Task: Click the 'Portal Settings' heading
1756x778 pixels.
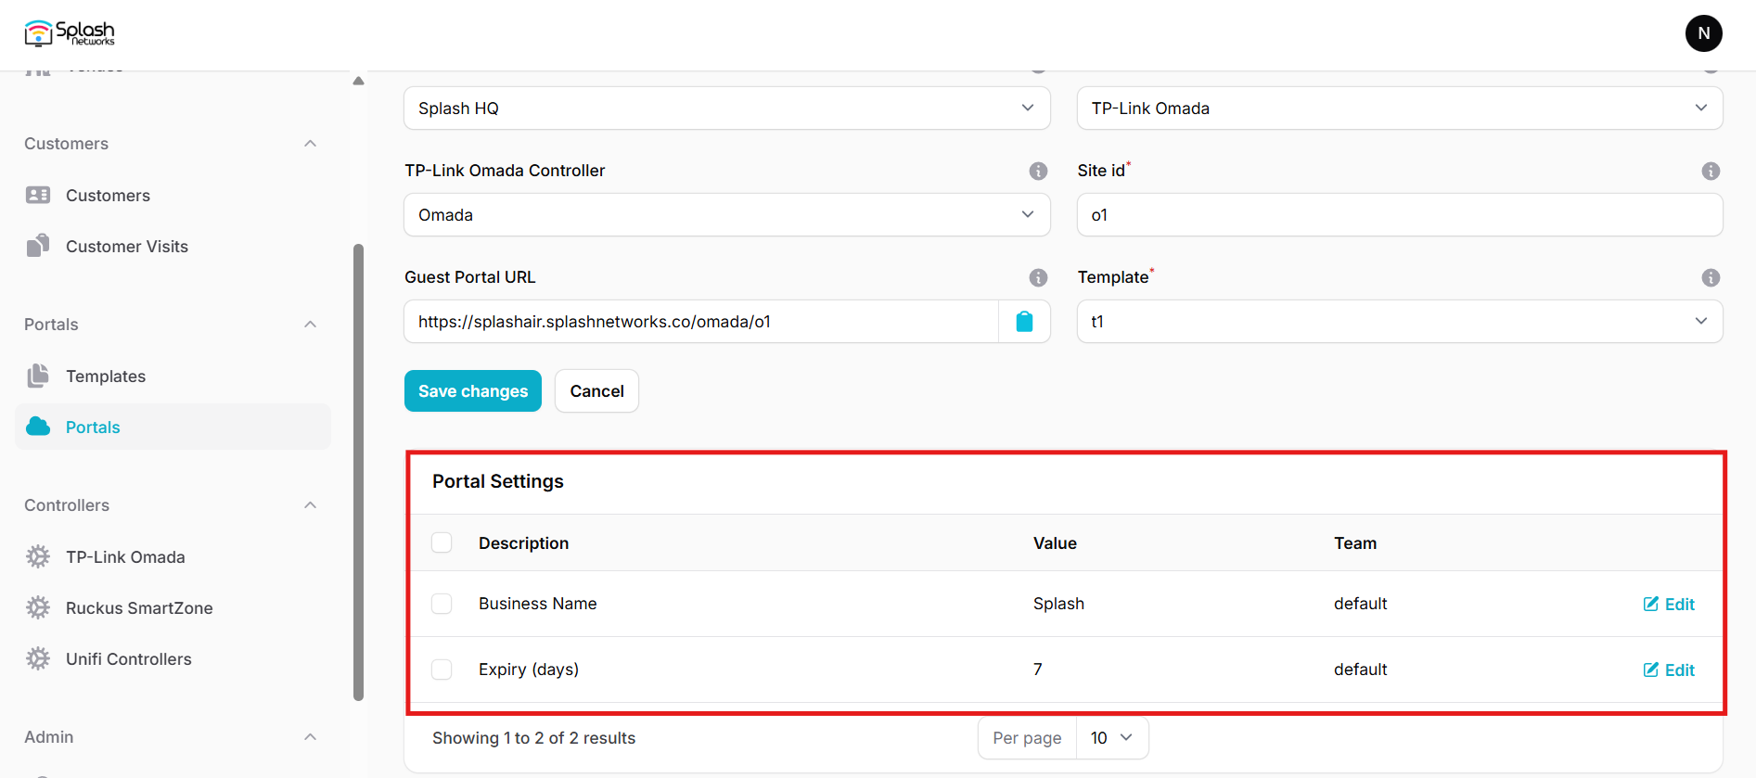Action: click(498, 481)
